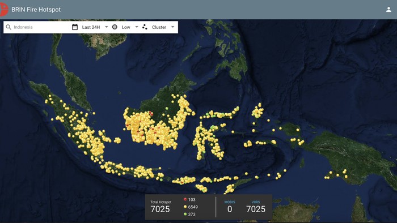
Task: Click the red legend dot for 103
Action: 185,199
